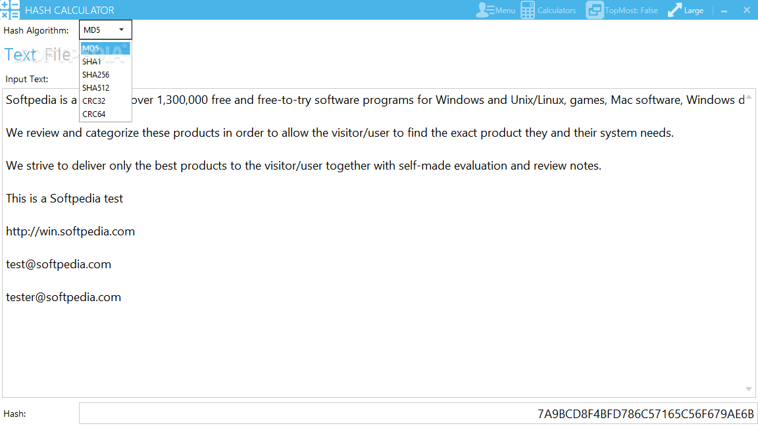
Task: Minimize the Hash Calculator window
Action: point(724,11)
